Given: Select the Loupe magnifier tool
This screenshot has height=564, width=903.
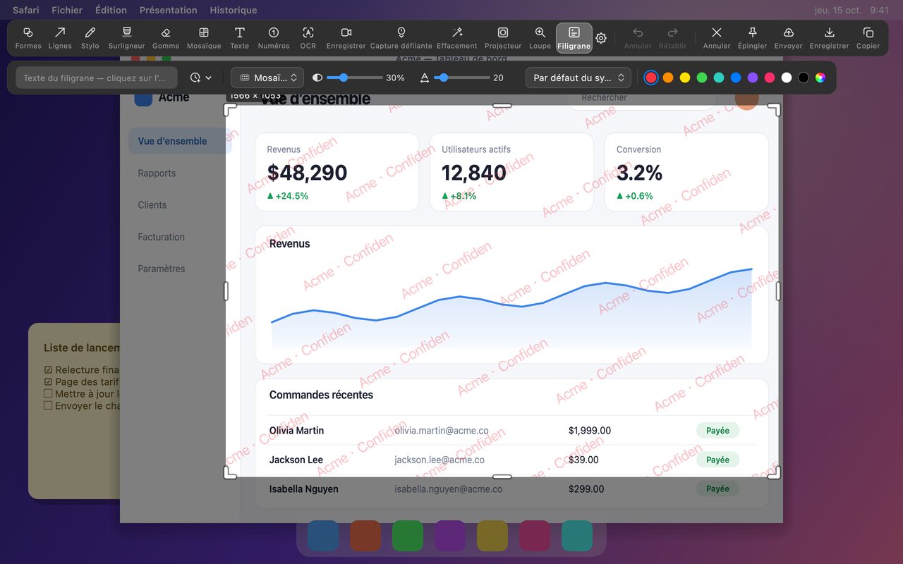Looking at the screenshot, I should coord(540,38).
